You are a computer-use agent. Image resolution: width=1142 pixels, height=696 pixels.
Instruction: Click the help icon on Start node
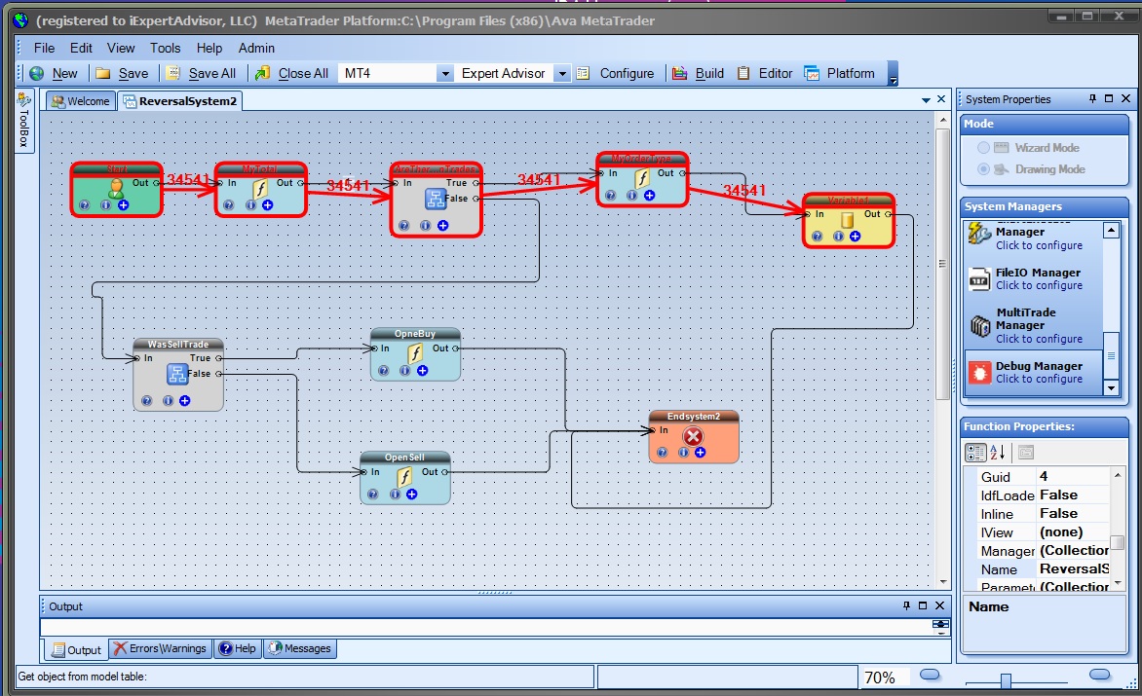[85, 205]
